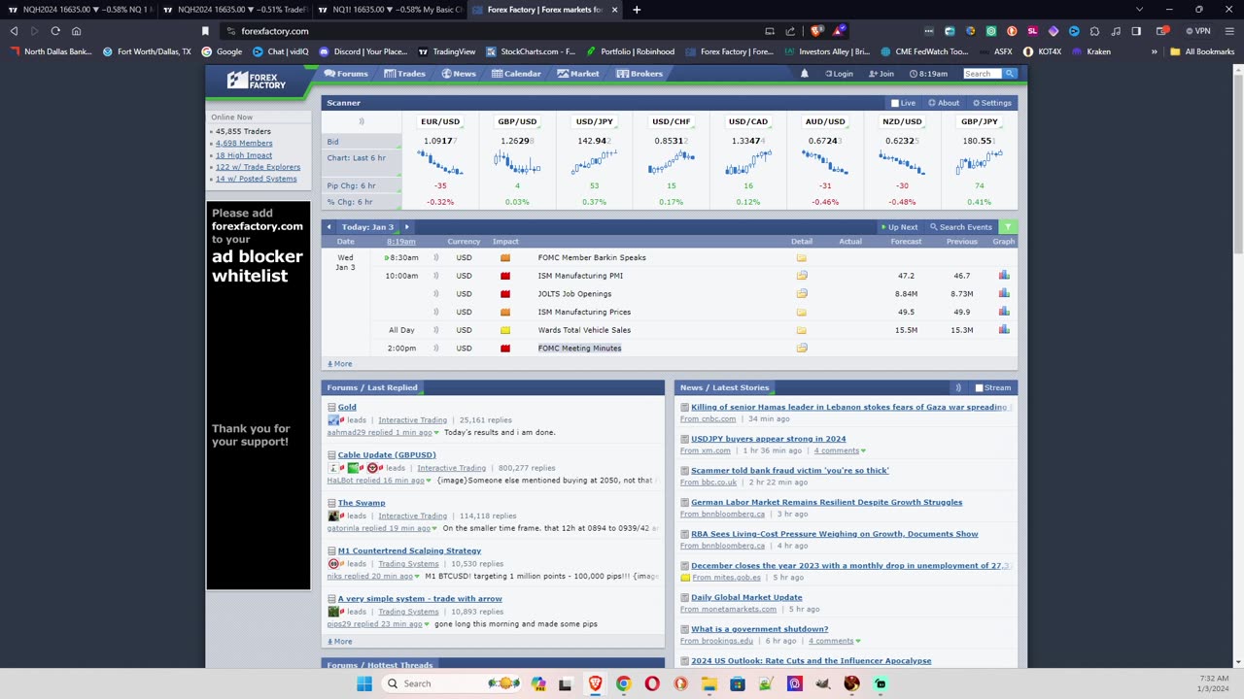Image resolution: width=1244 pixels, height=699 pixels.
Task: Open the Trades menu
Action: click(404, 74)
